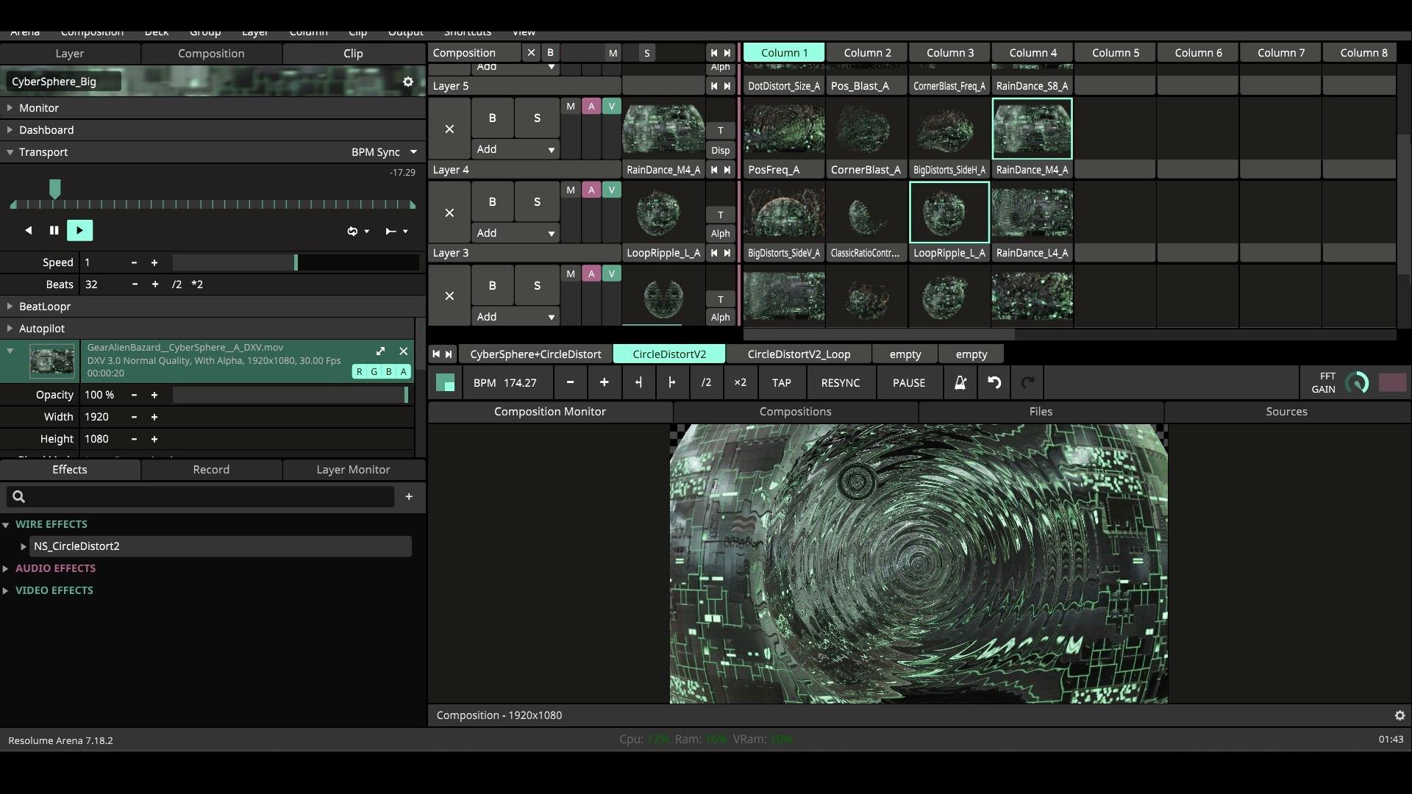Click the redo arrow in the BPM bar
Image resolution: width=1412 pixels, height=794 pixels.
(x=1027, y=383)
